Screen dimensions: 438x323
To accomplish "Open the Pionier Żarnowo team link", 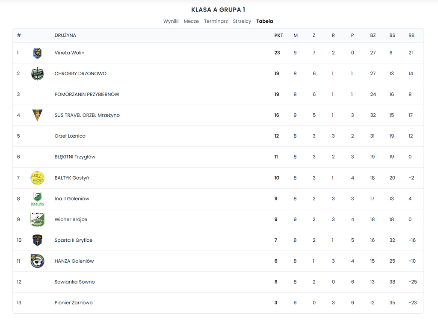I will (x=74, y=302).
